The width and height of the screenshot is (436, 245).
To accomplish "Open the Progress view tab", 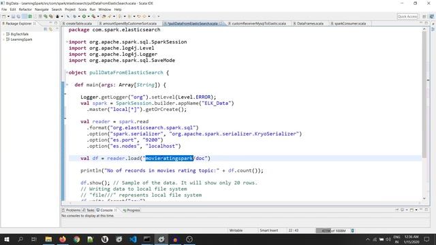I will tap(131, 210).
